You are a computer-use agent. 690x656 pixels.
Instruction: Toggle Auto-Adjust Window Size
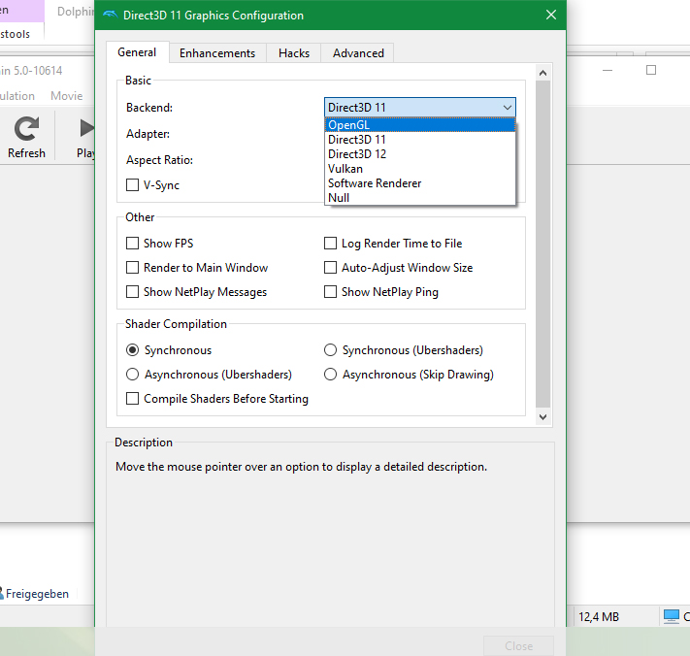(331, 268)
